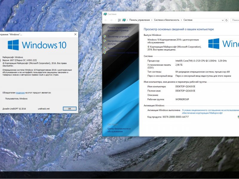Expand the chevron before Панель управления breadcrumb
The height and width of the screenshot is (179, 239).
pos(128,20)
